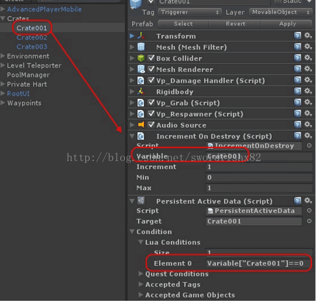This screenshot has width=316, height=302.
Task: Click the Box Collider green cube icon
Action: 141,58
